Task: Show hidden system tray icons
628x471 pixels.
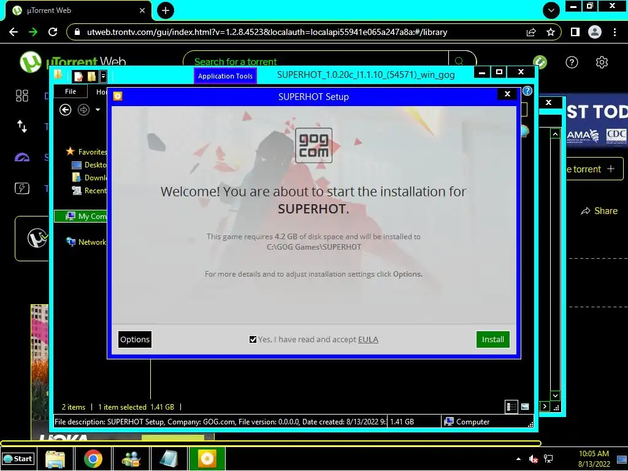Action: 518,459
